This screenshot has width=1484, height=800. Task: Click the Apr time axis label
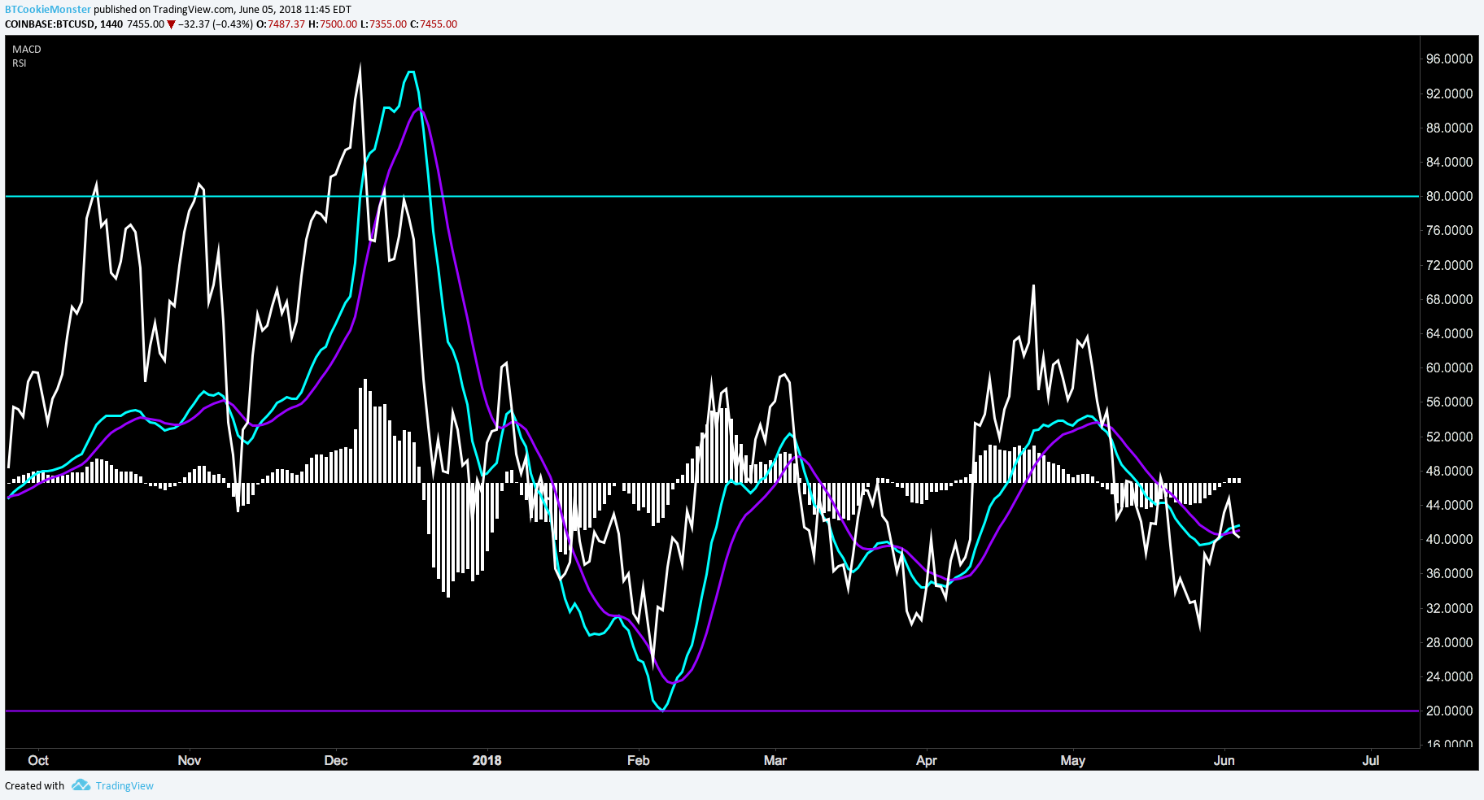click(x=927, y=760)
